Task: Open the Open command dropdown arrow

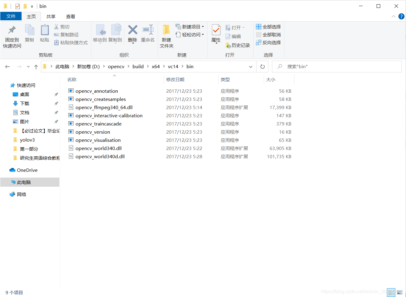Action: tap(243, 28)
